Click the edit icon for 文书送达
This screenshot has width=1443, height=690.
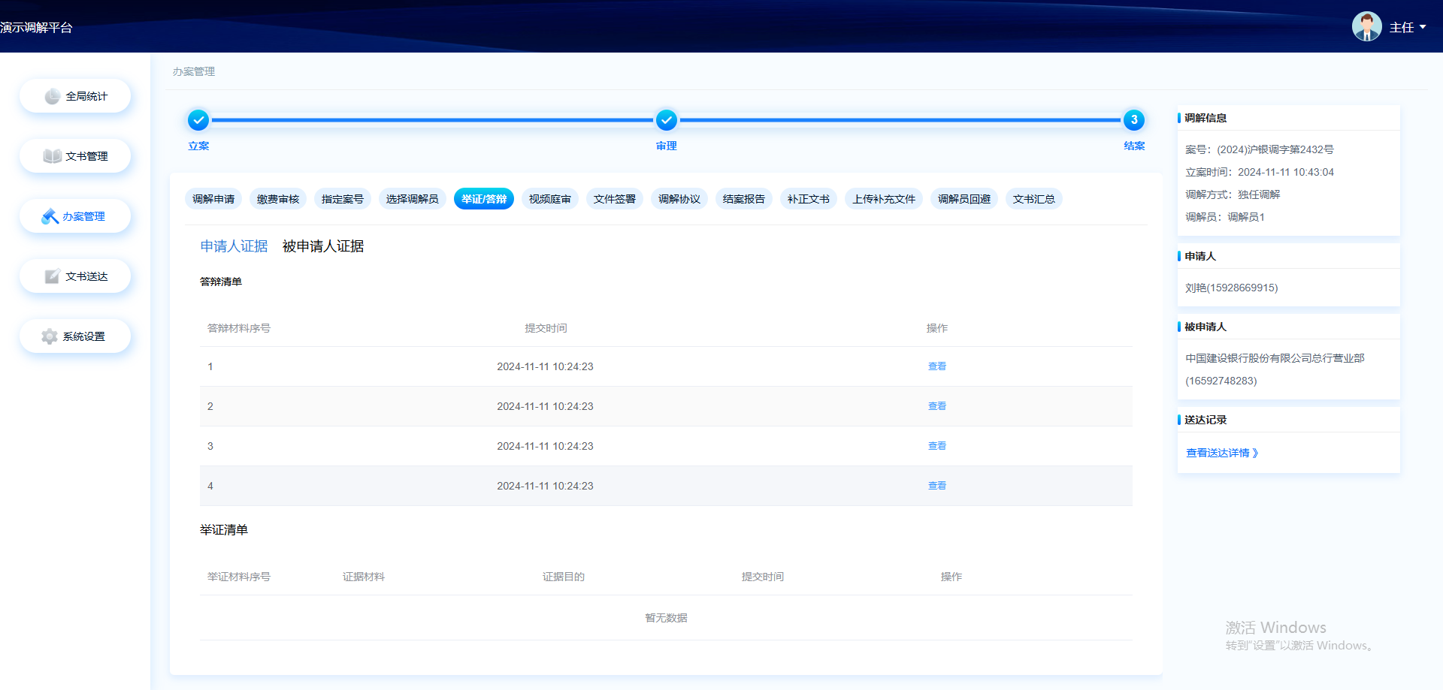pos(52,276)
